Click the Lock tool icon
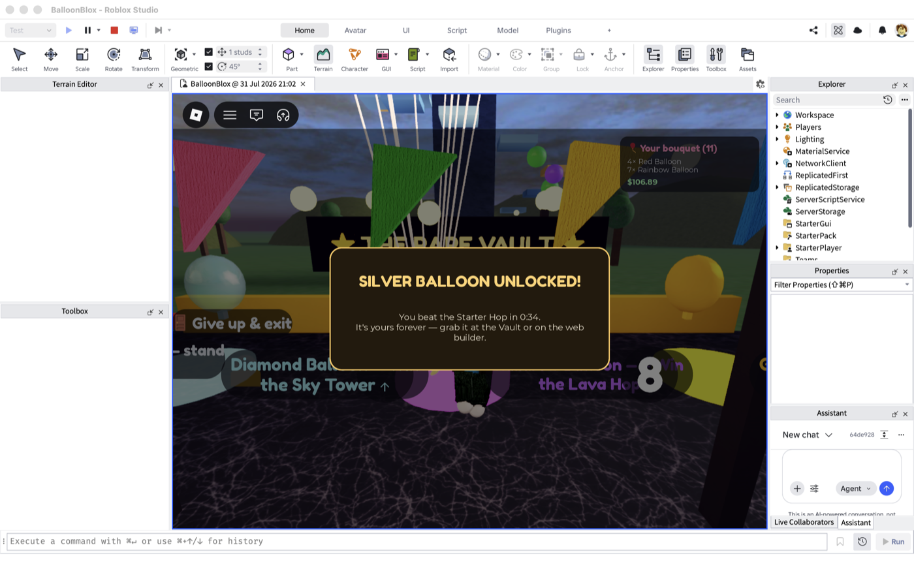The image size is (914, 573). click(579, 55)
